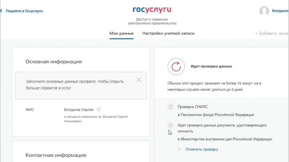Click the Идет проверка данных документа text
This screenshot has height=162, width=289.
point(222,128)
